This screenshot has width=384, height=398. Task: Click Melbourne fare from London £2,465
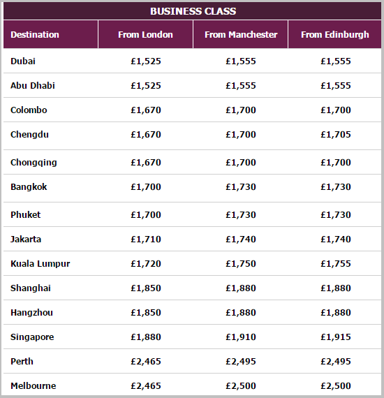[146, 386]
